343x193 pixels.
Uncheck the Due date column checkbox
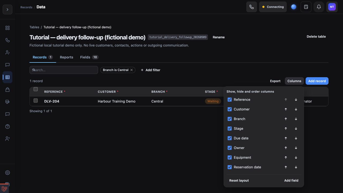(230, 138)
